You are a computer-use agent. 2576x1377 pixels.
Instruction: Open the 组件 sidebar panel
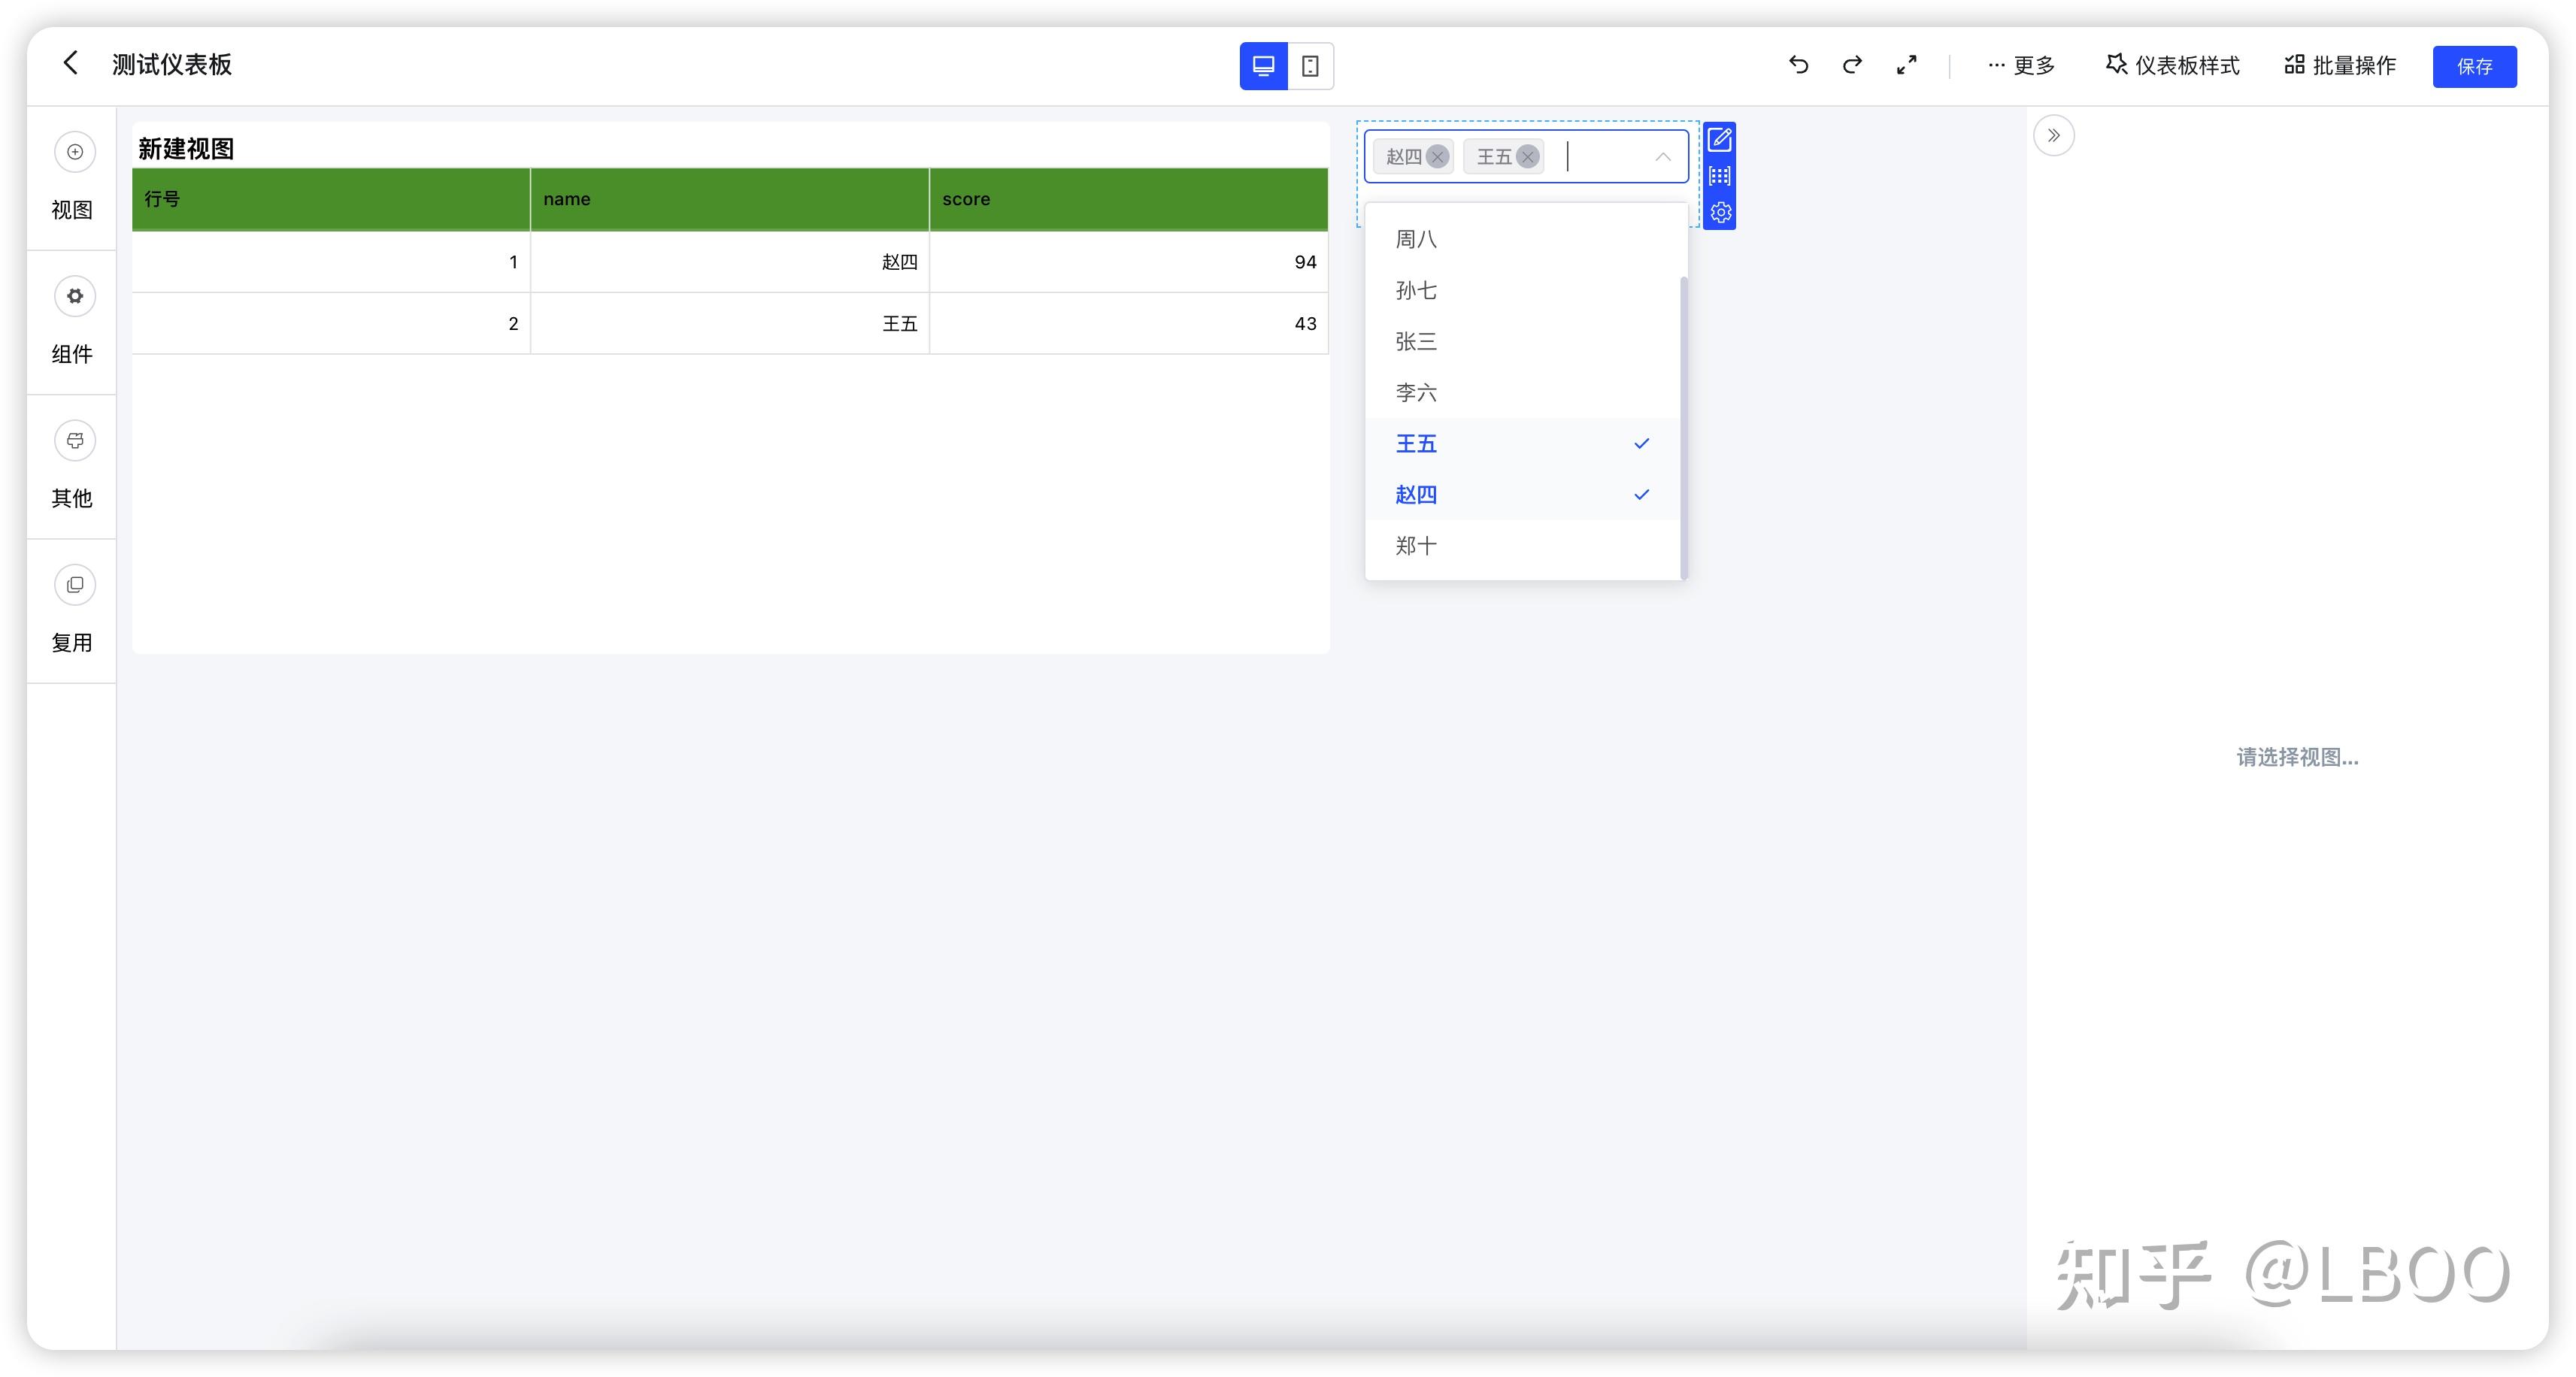click(74, 296)
